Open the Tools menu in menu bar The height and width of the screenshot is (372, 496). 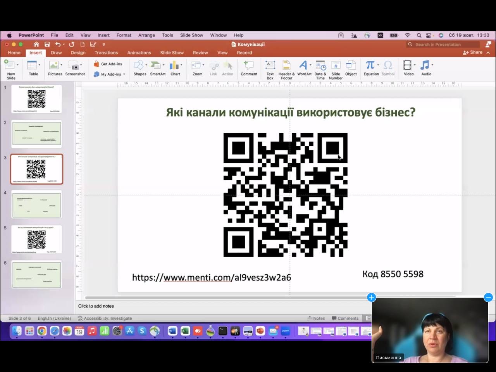[167, 35]
